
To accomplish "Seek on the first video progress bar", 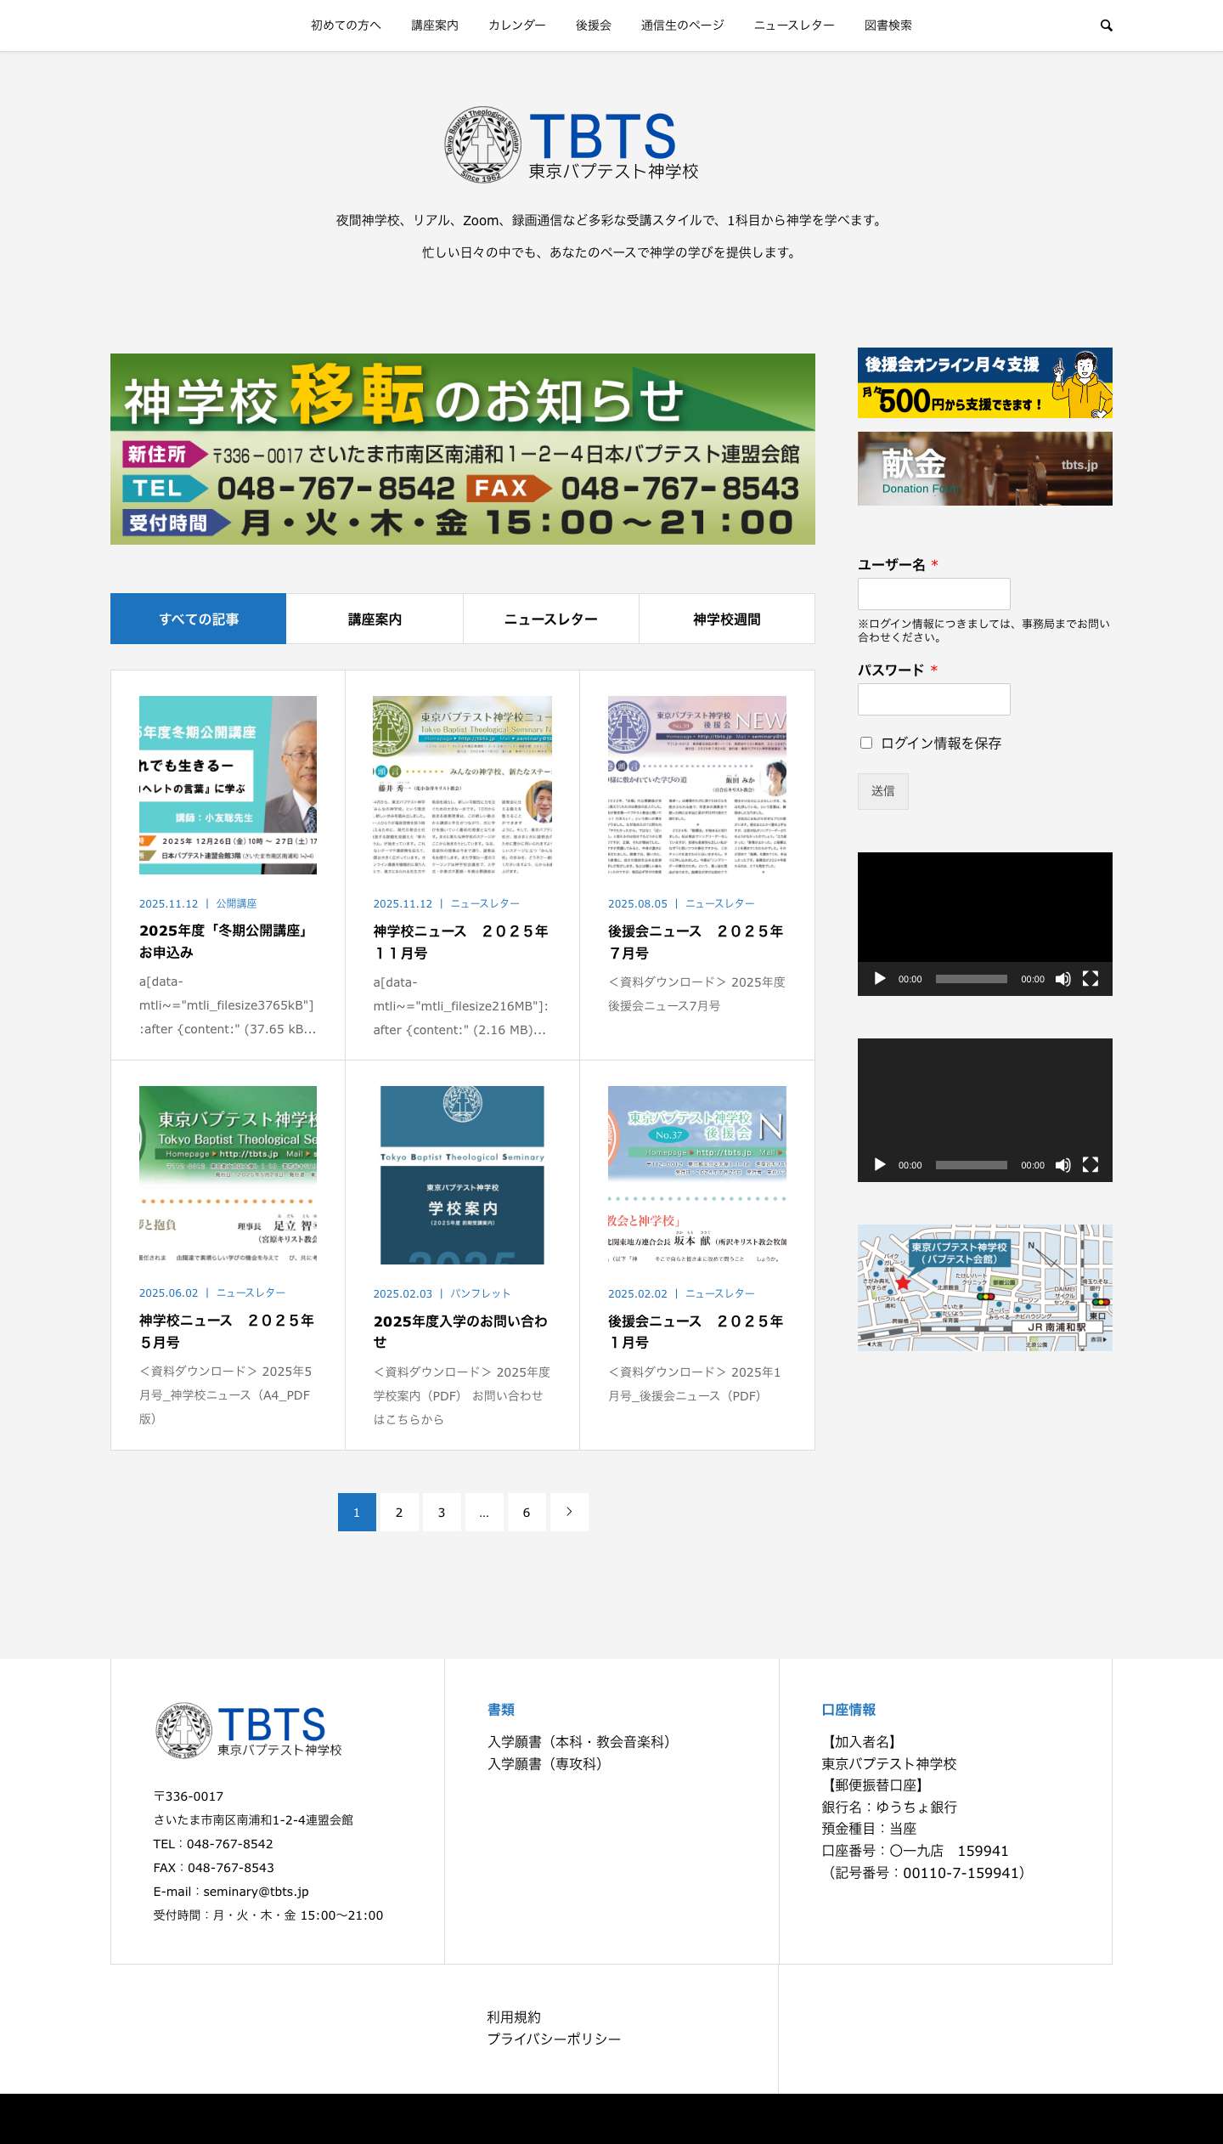I will click(971, 979).
